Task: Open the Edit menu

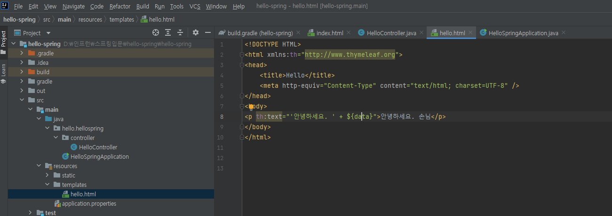Action: [33, 7]
